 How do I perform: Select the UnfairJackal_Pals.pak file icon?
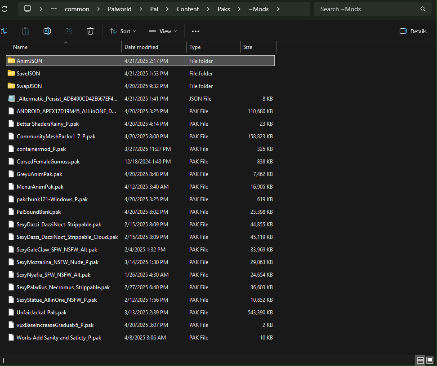pos(11,312)
